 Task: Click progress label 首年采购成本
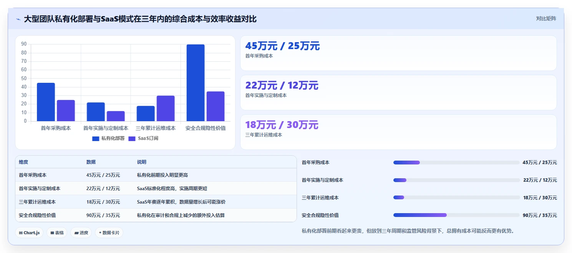click(316, 163)
